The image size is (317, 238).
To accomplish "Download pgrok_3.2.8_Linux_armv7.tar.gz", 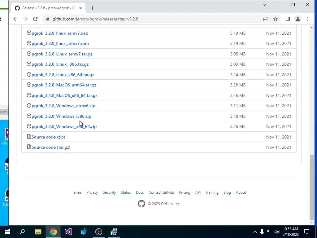I will pos(62,54).
